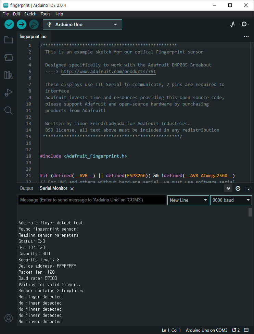This screenshot has width=254, height=334.
Task: Click the 'Security level: 3' output line
Action: click(x=39, y=260)
